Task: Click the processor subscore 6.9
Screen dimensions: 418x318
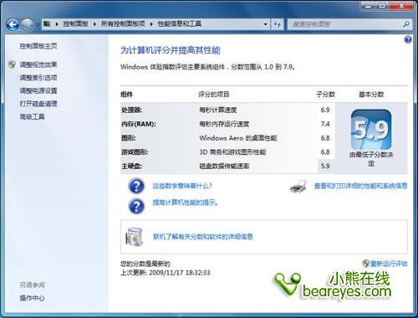Action: (325, 110)
